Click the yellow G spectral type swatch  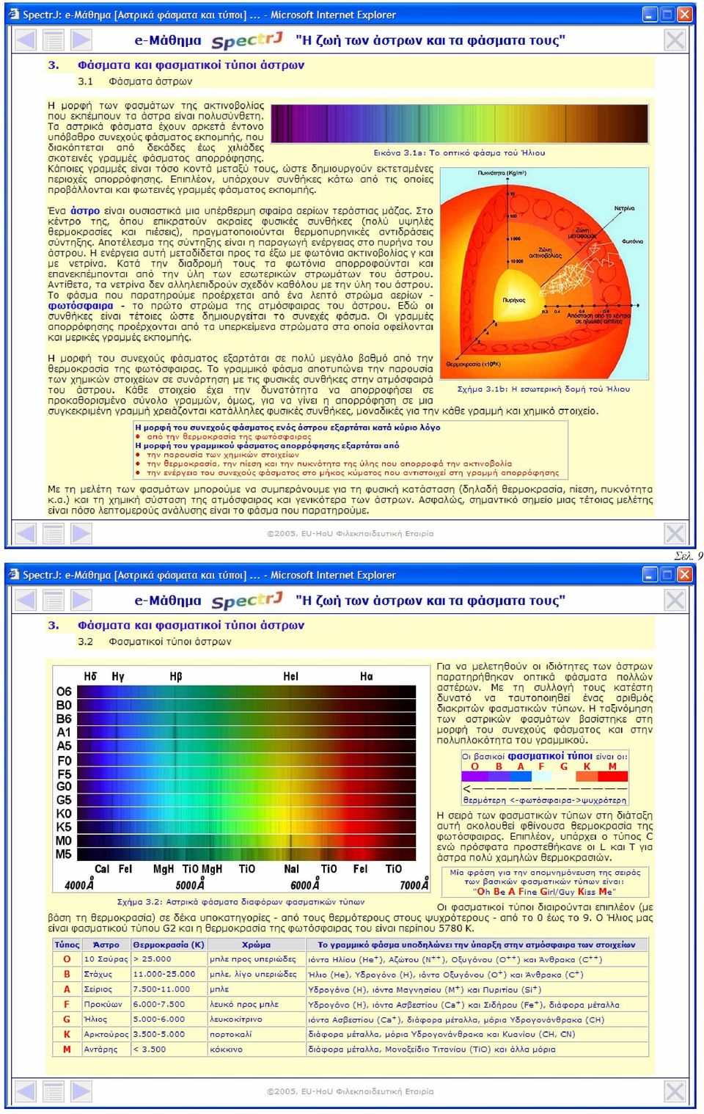pos(565,777)
